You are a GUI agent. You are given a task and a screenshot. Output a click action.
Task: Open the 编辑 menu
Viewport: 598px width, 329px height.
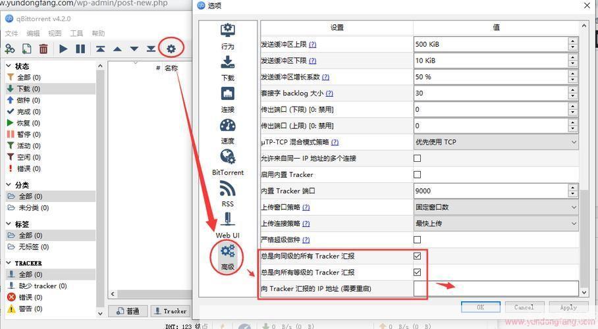33,34
